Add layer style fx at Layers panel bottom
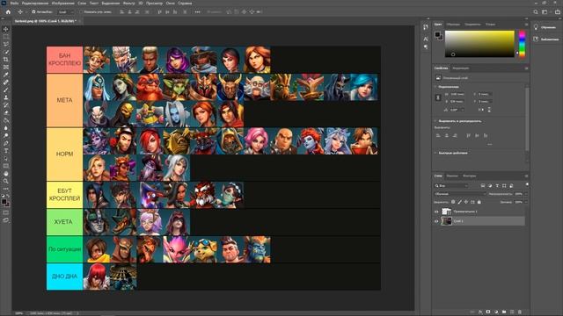 480,312
